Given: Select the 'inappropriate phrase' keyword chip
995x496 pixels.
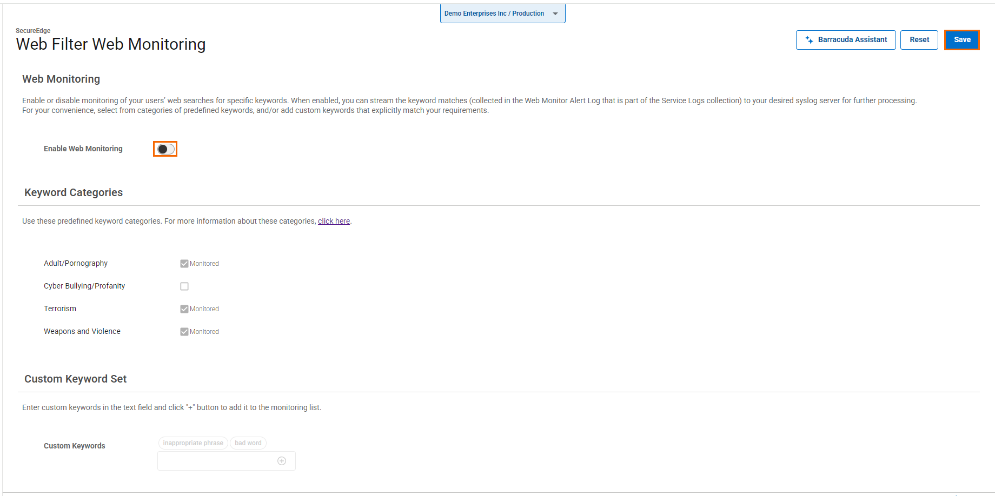Looking at the screenshot, I should [x=193, y=443].
